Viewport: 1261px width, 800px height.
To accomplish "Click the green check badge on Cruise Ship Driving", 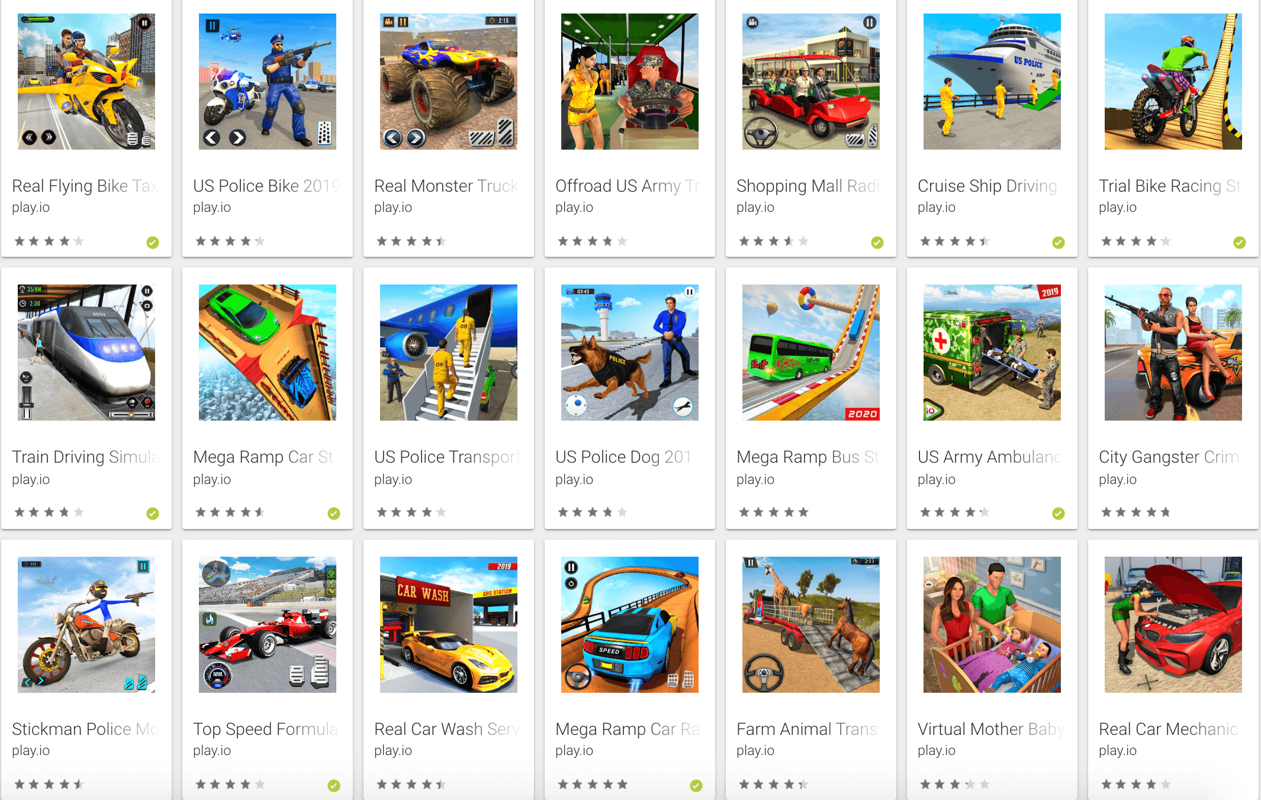I will click(x=1059, y=242).
